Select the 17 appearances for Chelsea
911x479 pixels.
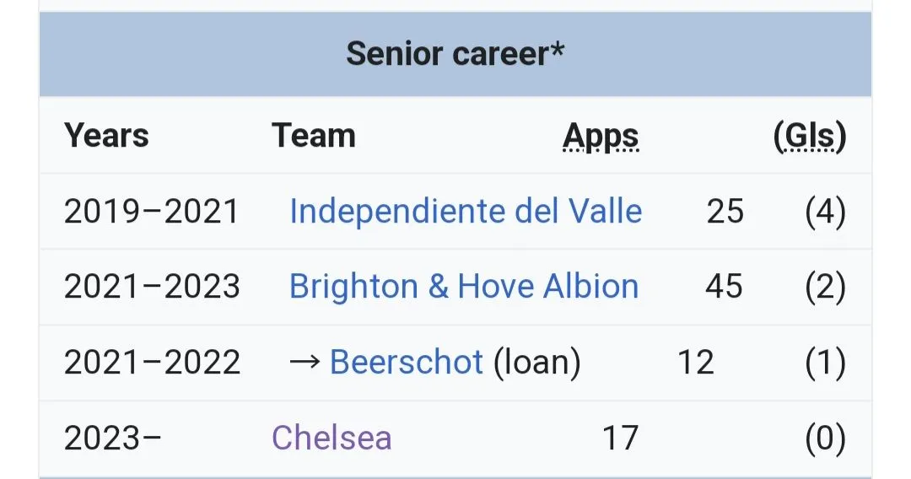pyautogui.click(x=619, y=439)
